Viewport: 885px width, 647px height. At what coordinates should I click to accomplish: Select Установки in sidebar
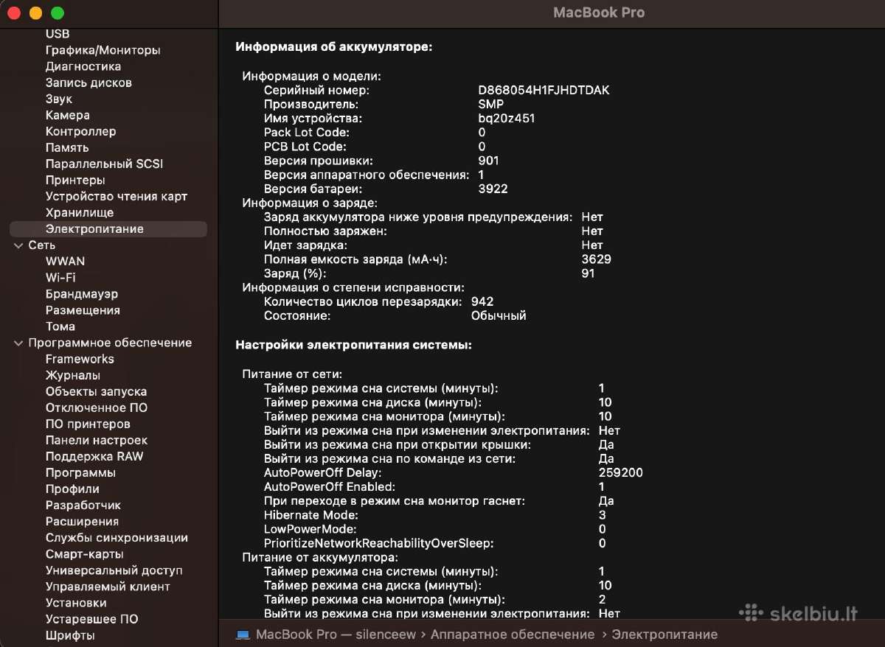coord(76,603)
